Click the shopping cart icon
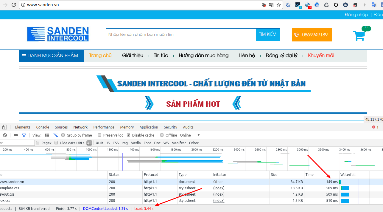Screen dimensions: 383x212 pyautogui.click(x=359, y=35)
